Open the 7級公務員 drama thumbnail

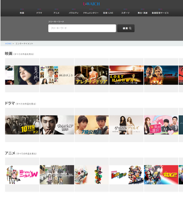91,125
